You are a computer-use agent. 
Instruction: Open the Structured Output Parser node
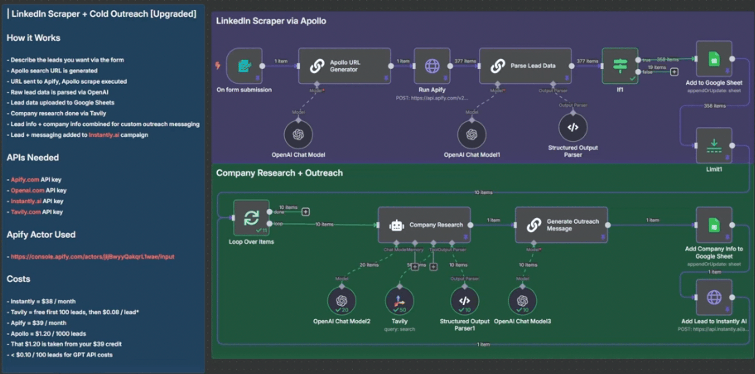pos(573,127)
